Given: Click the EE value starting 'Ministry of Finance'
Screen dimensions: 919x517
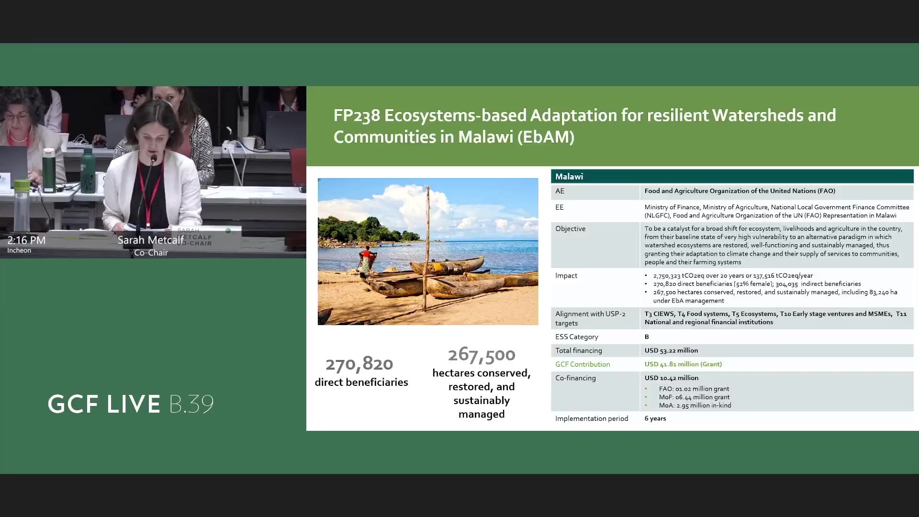Looking at the screenshot, I should pos(777,211).
